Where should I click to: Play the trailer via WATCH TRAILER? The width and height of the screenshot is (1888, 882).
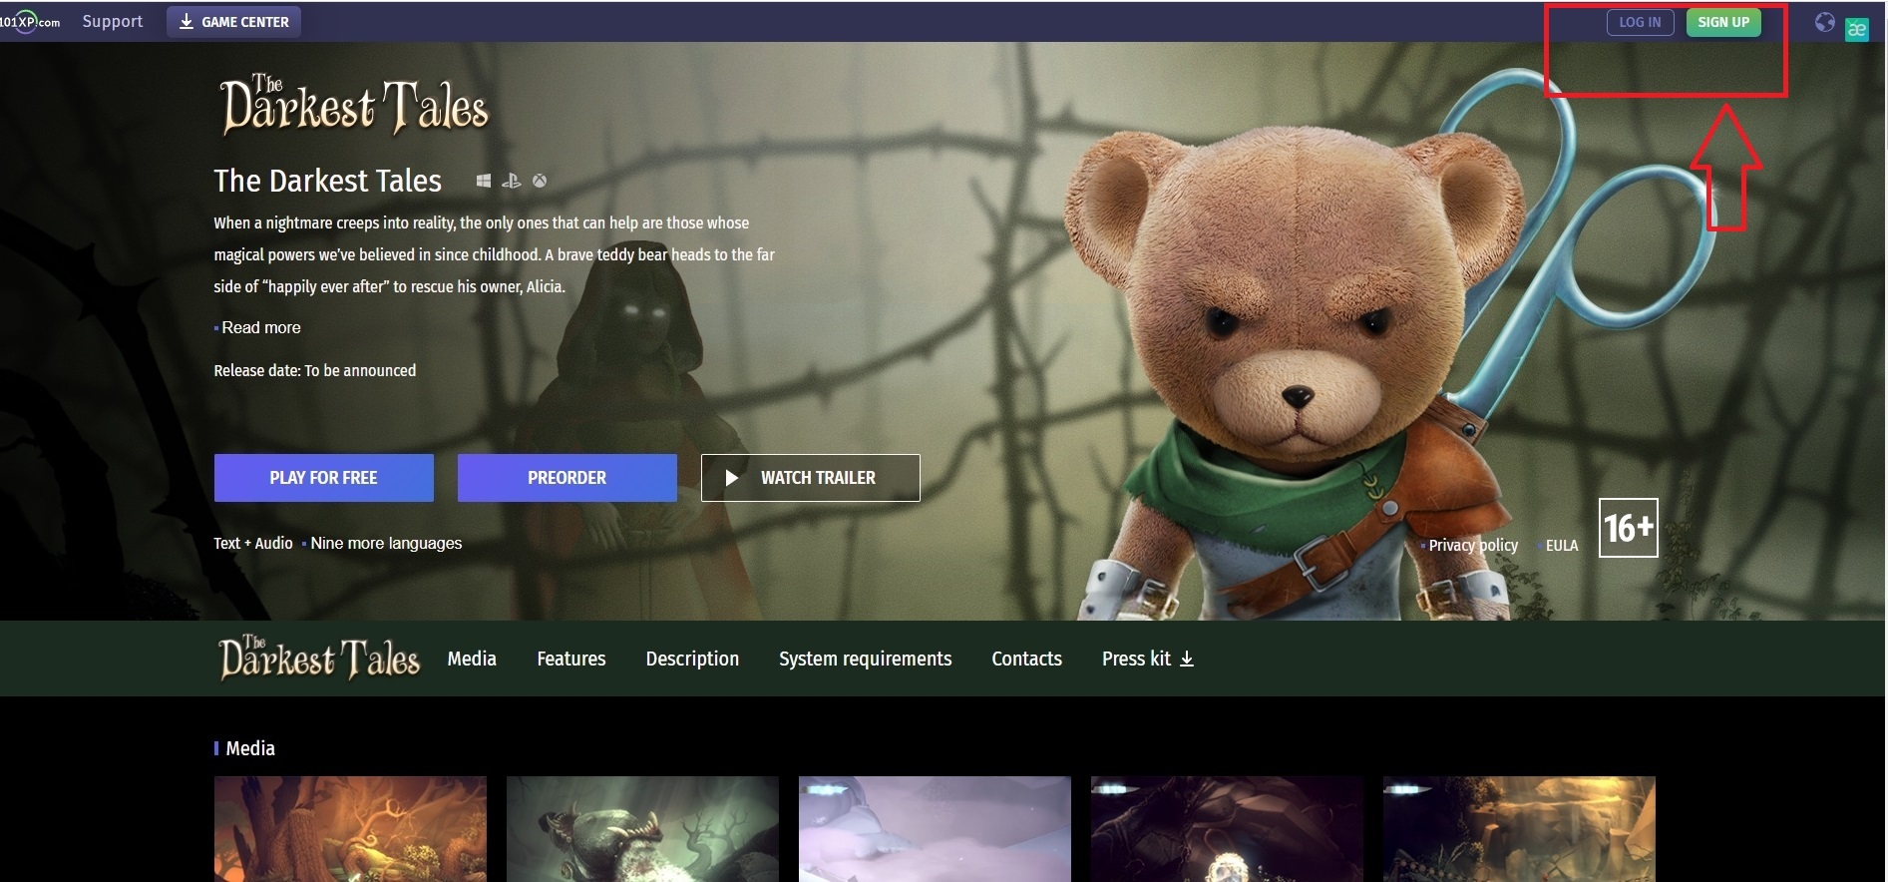[x=810, y=478]
